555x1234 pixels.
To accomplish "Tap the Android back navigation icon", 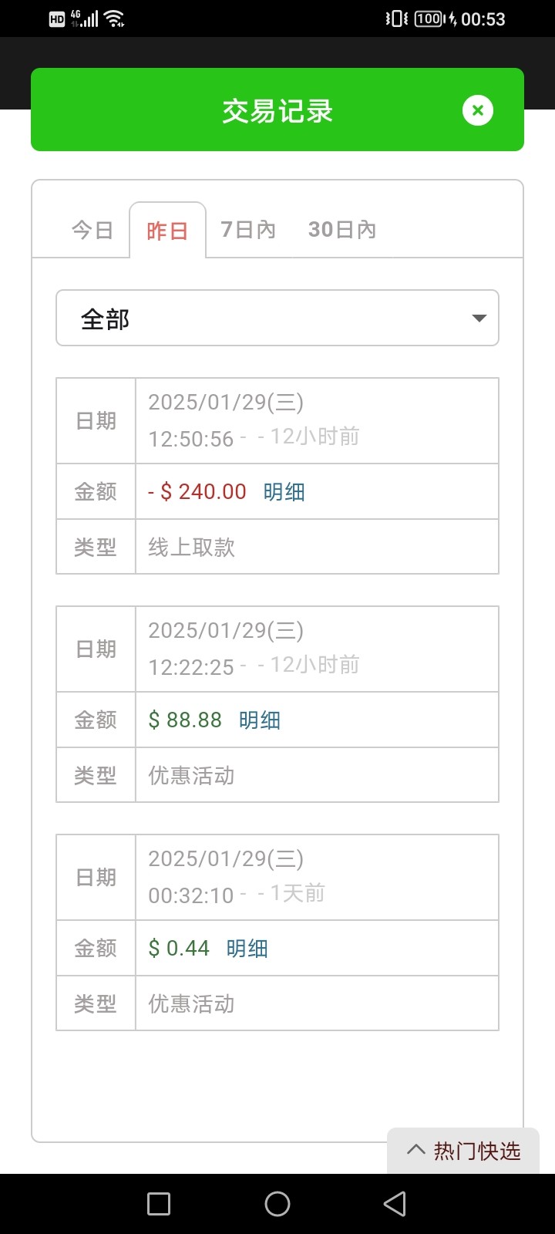I will click(x=395, y=1204).
